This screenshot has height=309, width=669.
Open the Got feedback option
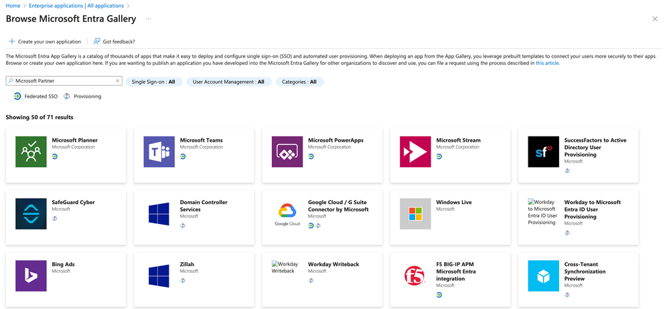click(x=115, y=41)
